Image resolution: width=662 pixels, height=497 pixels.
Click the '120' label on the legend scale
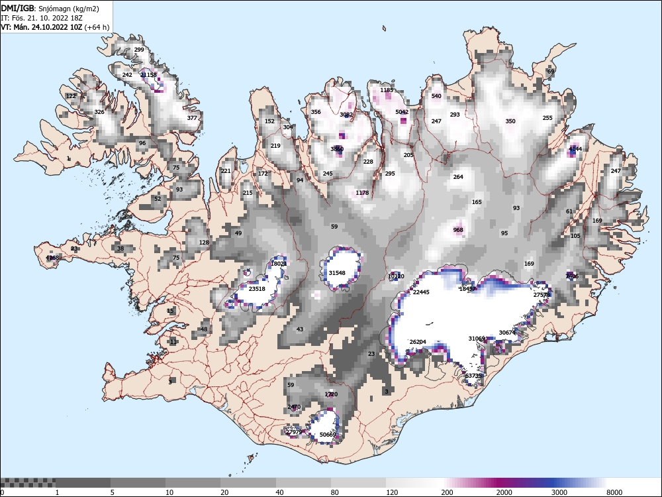[392, 492]
